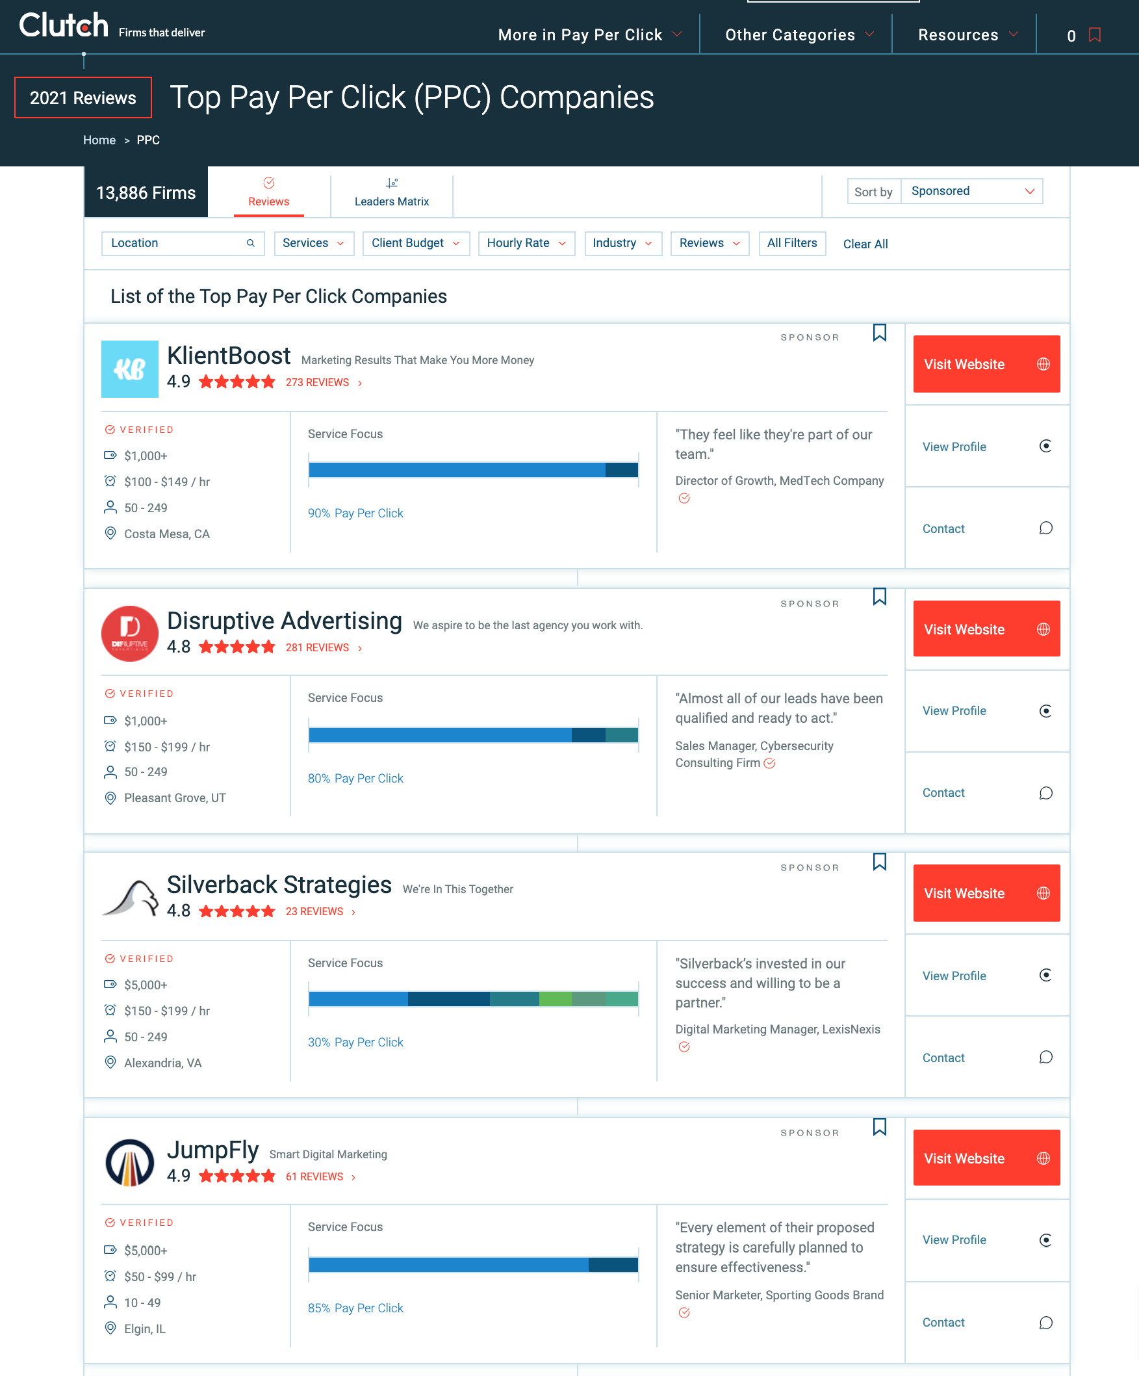
Task: Open 30% Pay Per Click link
Action: [355, 1043]
